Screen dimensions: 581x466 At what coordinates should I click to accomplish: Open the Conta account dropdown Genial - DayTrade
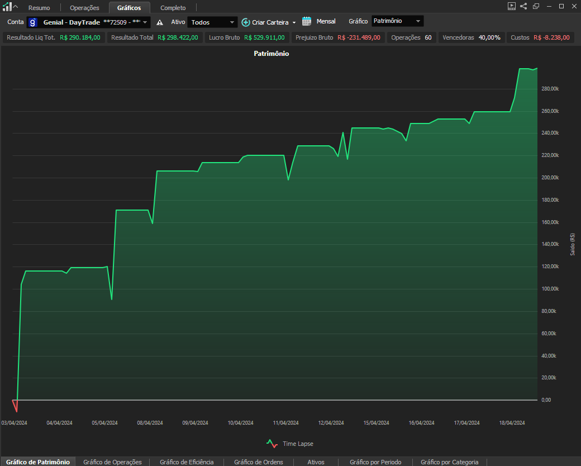[x=89, y=22]
